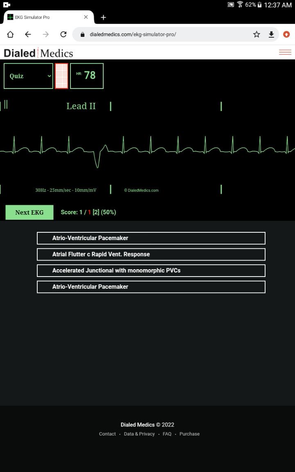
Task: Open the Contact footer link
Action: 107,434
